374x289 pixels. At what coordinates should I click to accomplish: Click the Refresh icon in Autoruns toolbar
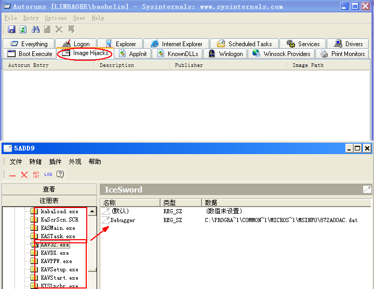[23, 29]
